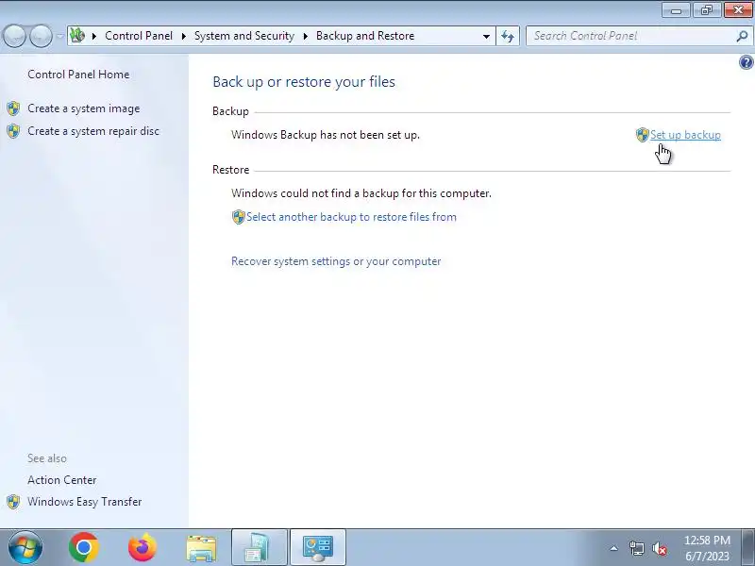Screen dimensions: 755x566
Task: Open the recent pages dropdown arrow
Action: (x=59, y=36)
